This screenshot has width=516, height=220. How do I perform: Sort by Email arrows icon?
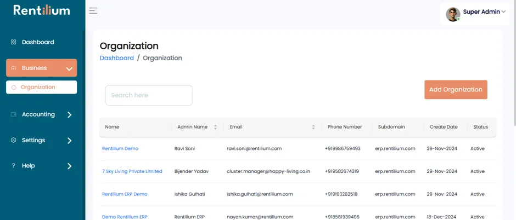[x=313, y=127]
